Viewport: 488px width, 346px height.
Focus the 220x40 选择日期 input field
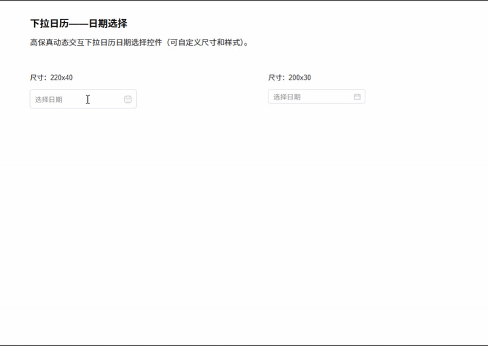(x=83, y=99)
